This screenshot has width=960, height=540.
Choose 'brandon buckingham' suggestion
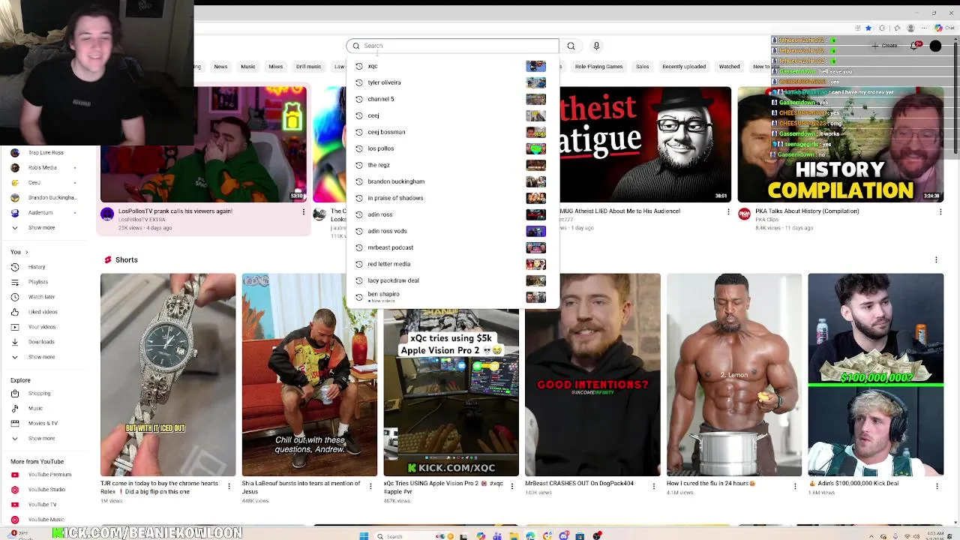pyautogui.click(x=452, y=181)
